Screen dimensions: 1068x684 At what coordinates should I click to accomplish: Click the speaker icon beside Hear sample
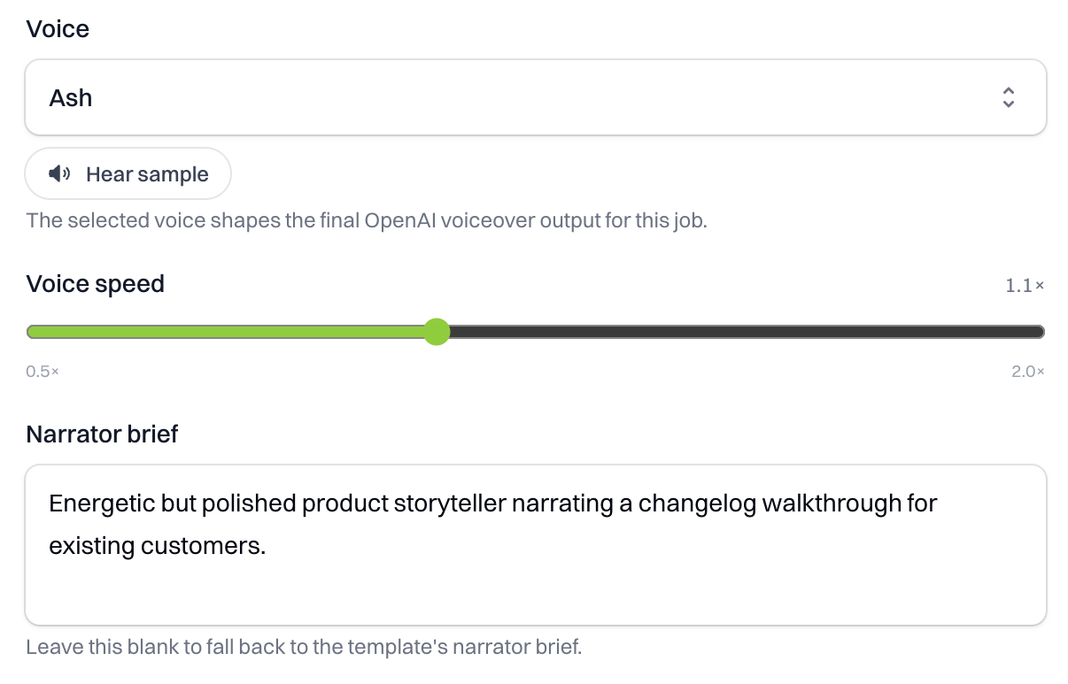[x=59, y=174]
